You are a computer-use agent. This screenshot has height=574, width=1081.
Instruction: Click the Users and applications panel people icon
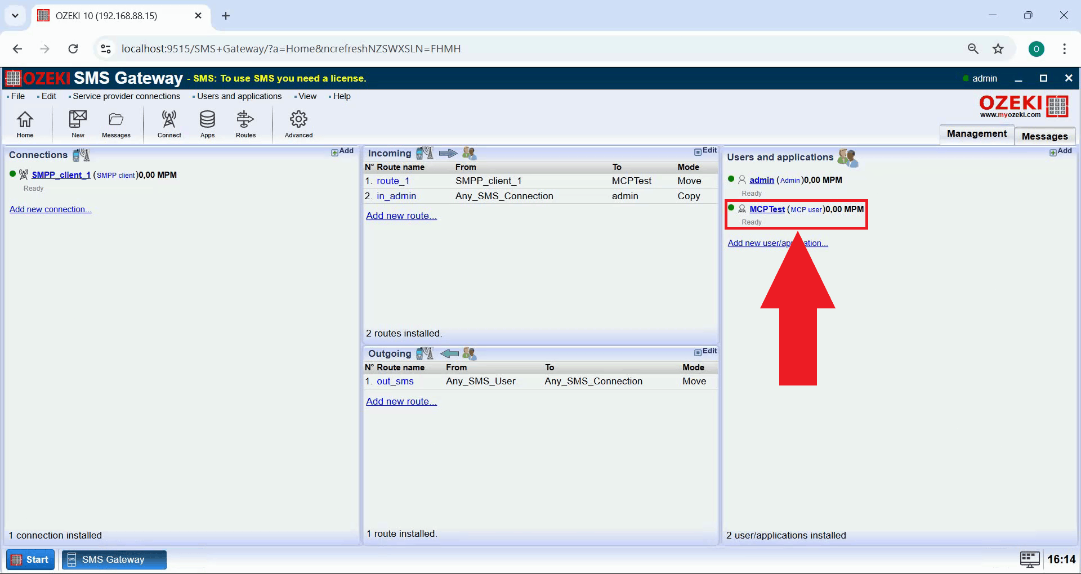pyautogui.click(x=847, y=158)
